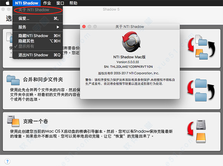Click the NTI Shadow app logo icon

click(x=131, y=42)
